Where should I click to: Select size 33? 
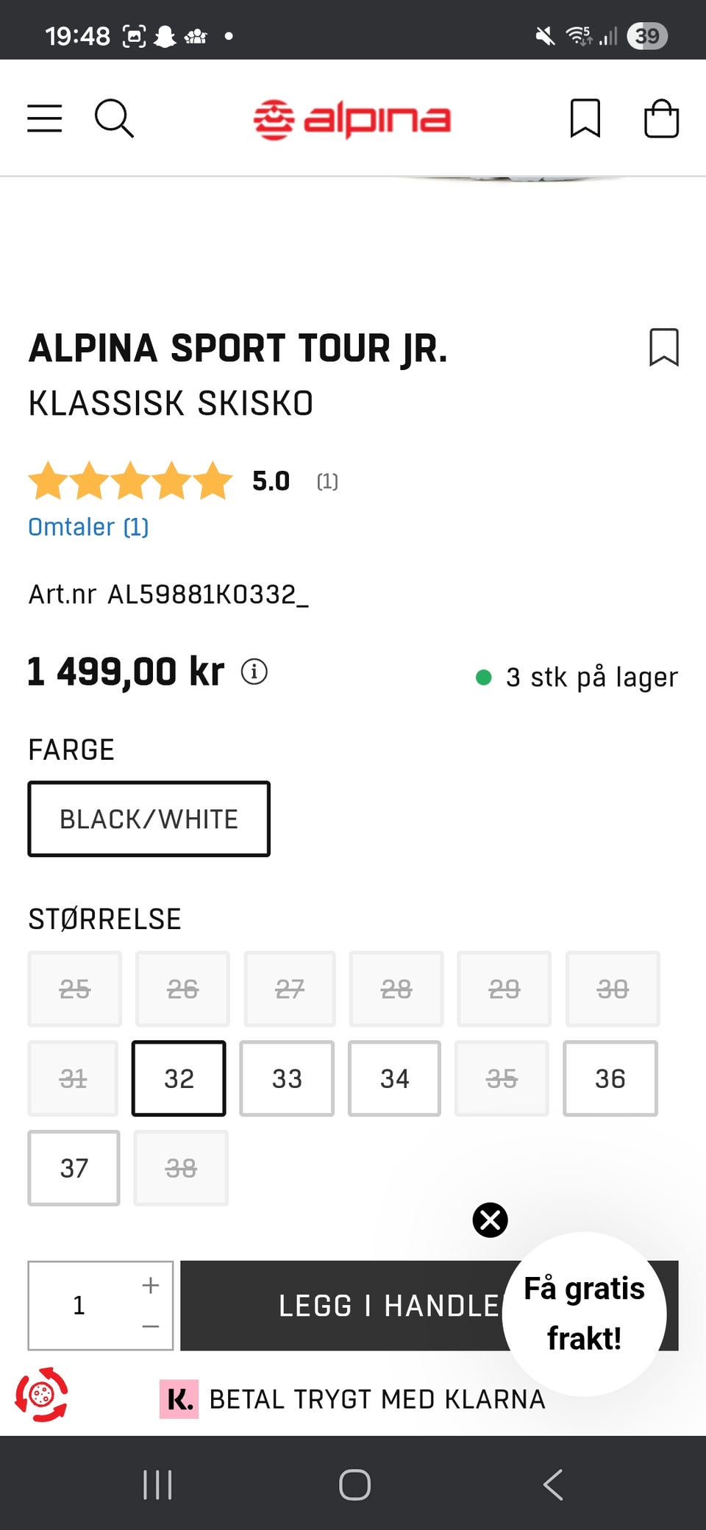[x=287, y=1078]
